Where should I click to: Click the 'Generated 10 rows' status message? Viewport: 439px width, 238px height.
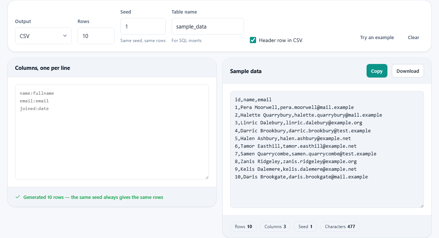pyautogui.click(x=93, y=197)
